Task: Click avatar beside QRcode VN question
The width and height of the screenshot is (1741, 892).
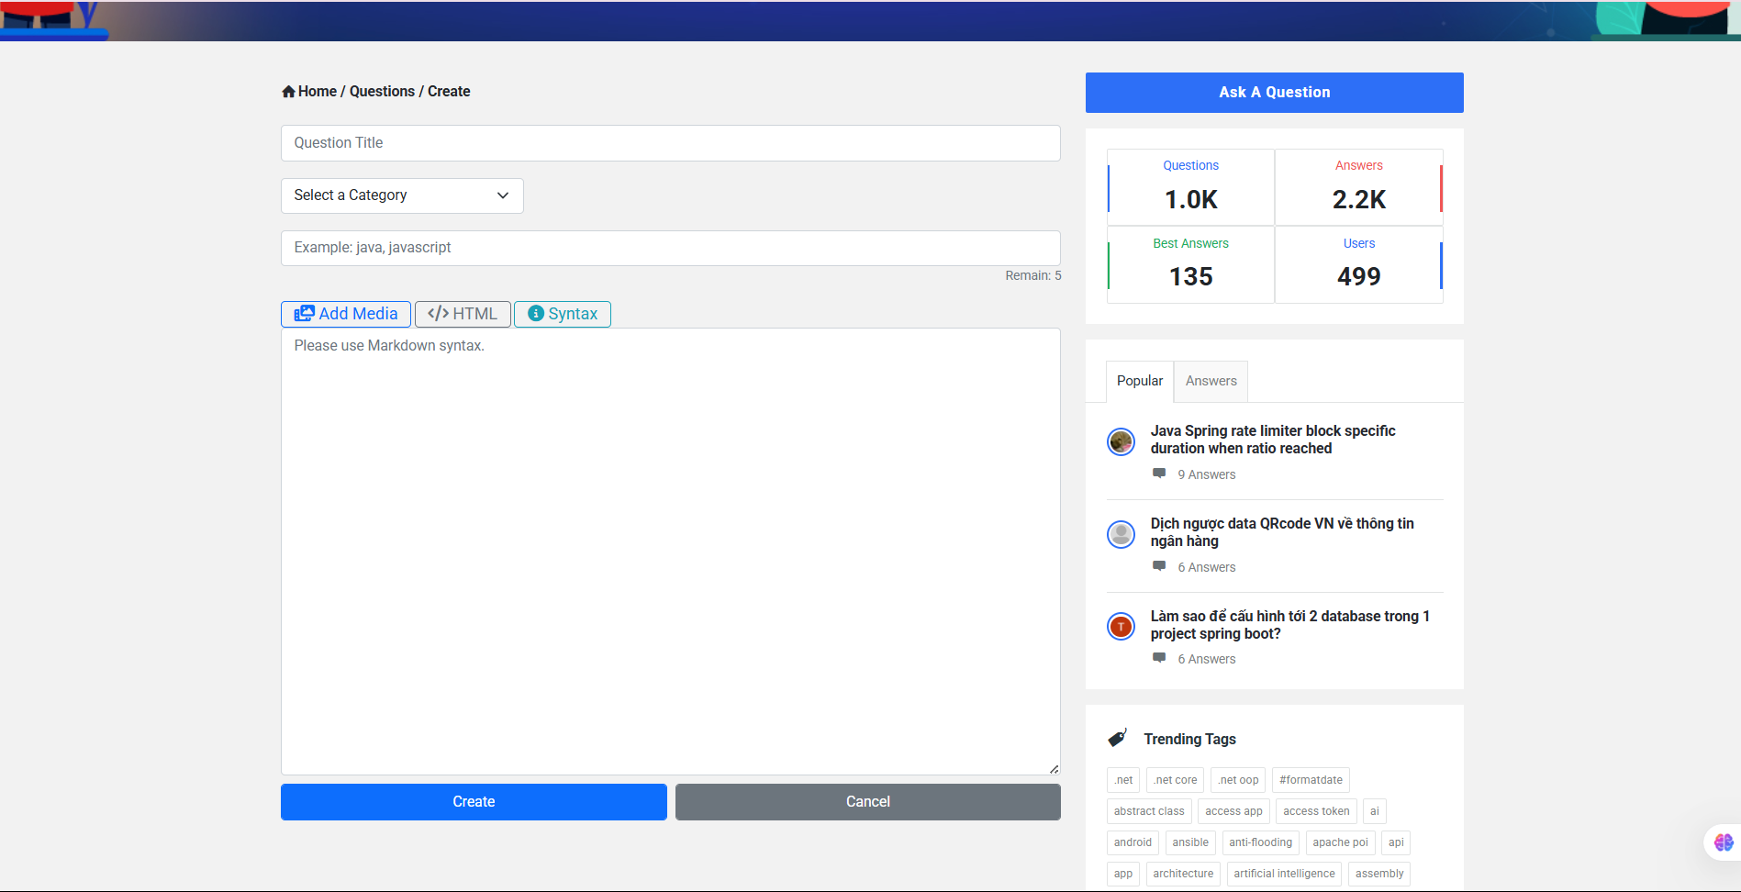Action: tap(1121, 534)
